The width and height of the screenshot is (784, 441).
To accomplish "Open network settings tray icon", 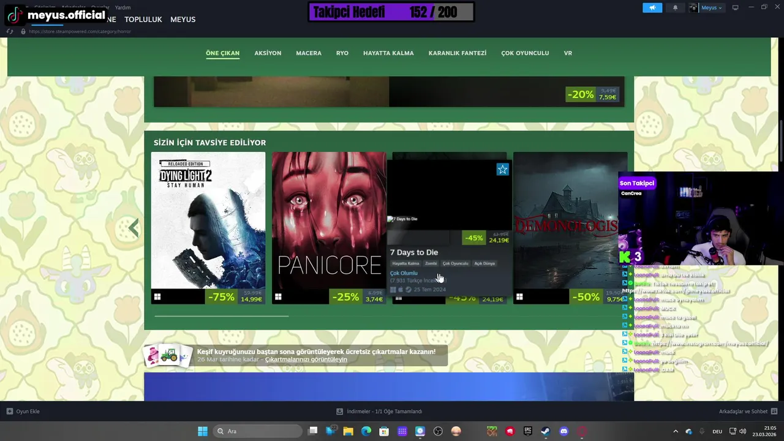I will coord(734,431).
